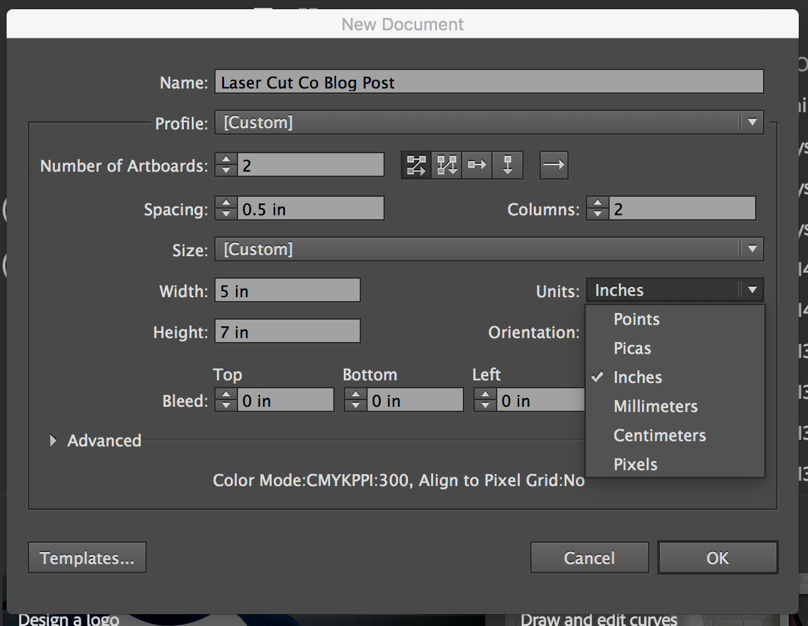Expand the Advanced section triangle
The height and width of the screenshot is (626, 808).
click(x=54, y=440)
